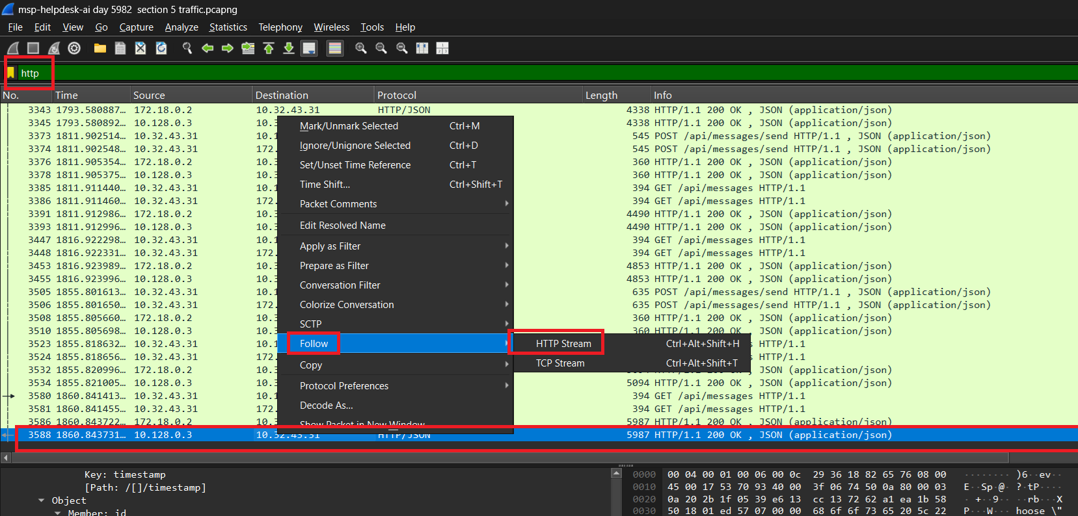The height and width of the screenshot is (516, 1078).
Task: Toggle packet list colorization
Action: (x=335, y=48)
